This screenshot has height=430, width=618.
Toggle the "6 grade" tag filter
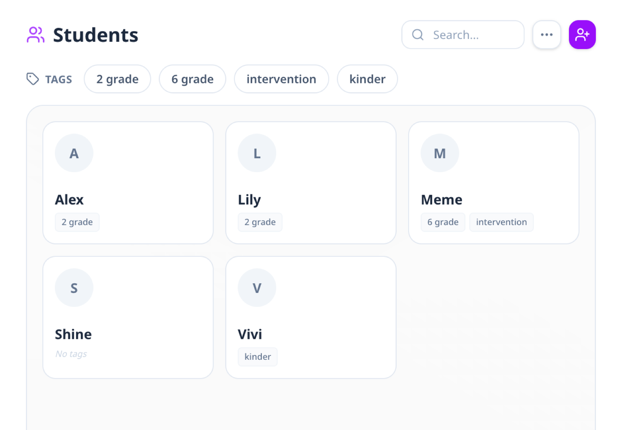click(x=192, y=79)
